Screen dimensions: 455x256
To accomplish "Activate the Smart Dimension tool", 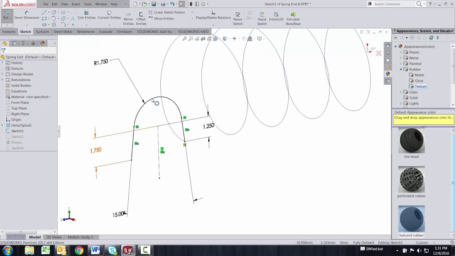I will click(x=27, y=15).
